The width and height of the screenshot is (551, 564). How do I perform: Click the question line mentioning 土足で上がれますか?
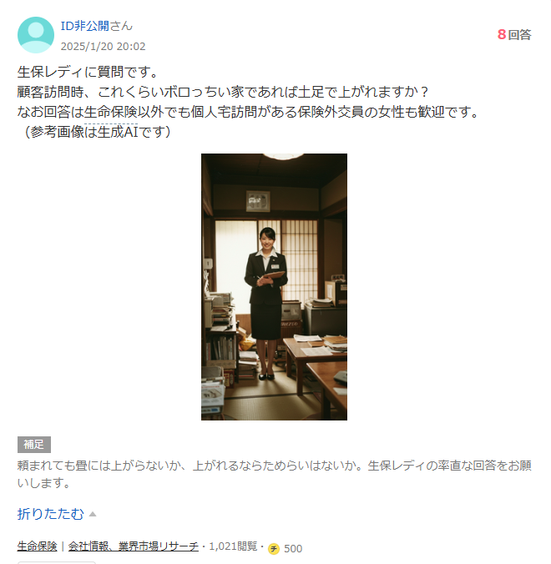click(223, 92)
